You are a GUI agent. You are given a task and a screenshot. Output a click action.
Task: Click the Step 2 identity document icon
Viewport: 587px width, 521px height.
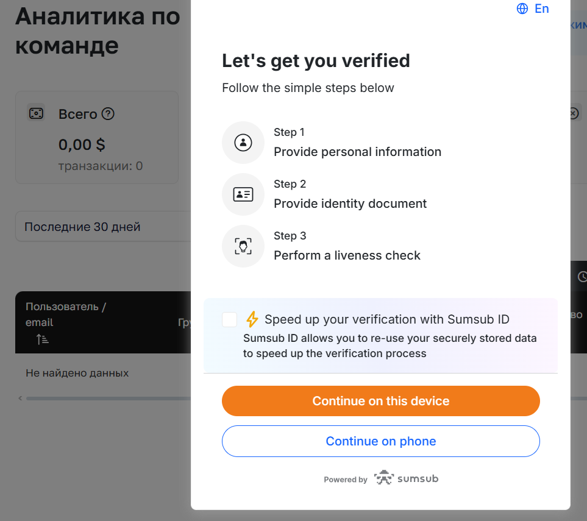[x=243, y=194]
